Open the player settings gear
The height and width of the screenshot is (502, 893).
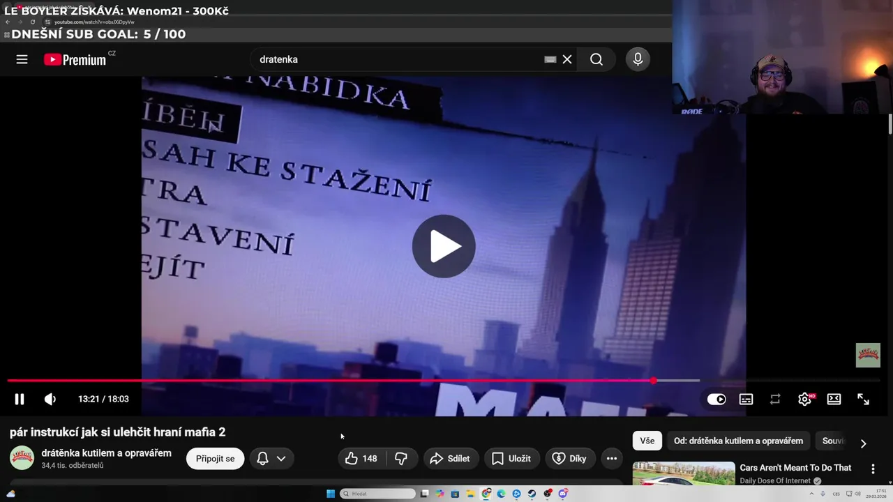804,399
